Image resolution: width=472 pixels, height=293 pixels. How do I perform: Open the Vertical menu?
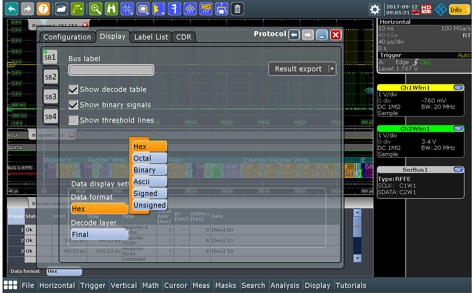[x=123, y=285]
